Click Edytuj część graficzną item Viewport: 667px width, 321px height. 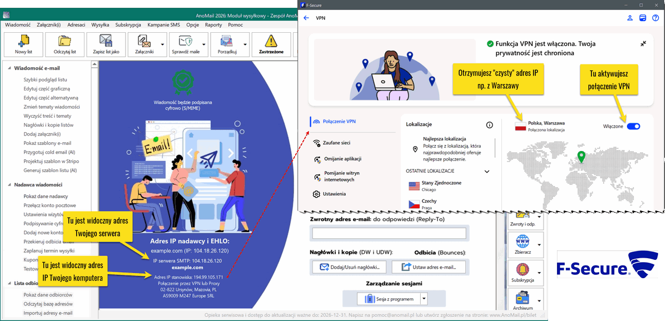click(47, 89)
